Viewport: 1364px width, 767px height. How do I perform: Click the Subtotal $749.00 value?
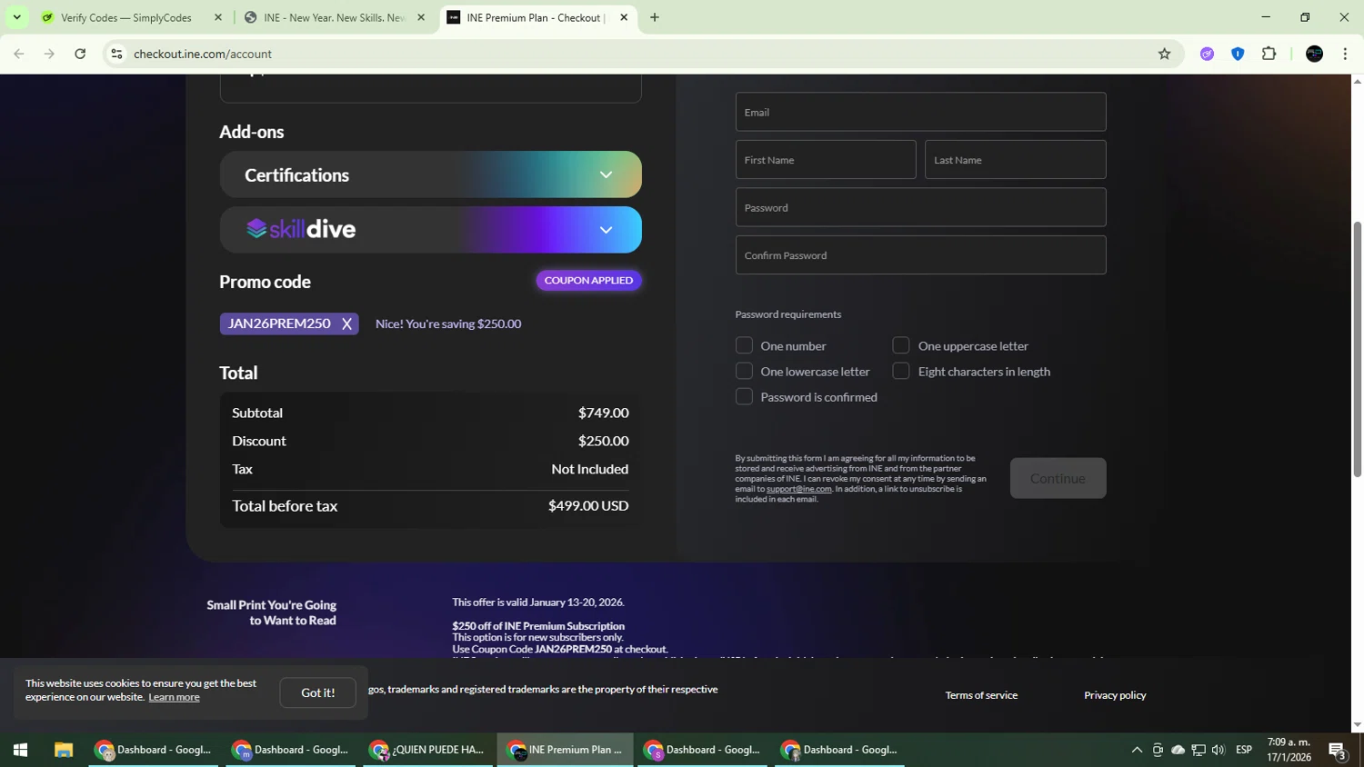pos(603,413)
